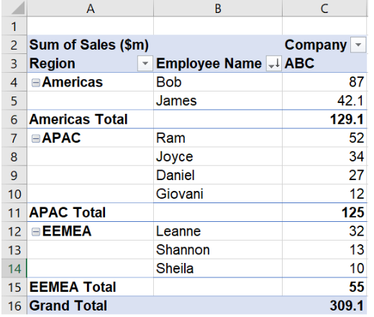Click the Grand Total value 309.1
Image resolution: width=374 pixels, height=317 pixels.
(324, 305)
